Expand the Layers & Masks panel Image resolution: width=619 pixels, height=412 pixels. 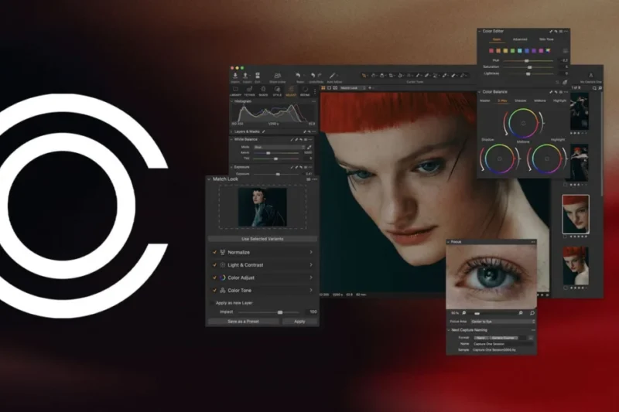coord(231,131)
